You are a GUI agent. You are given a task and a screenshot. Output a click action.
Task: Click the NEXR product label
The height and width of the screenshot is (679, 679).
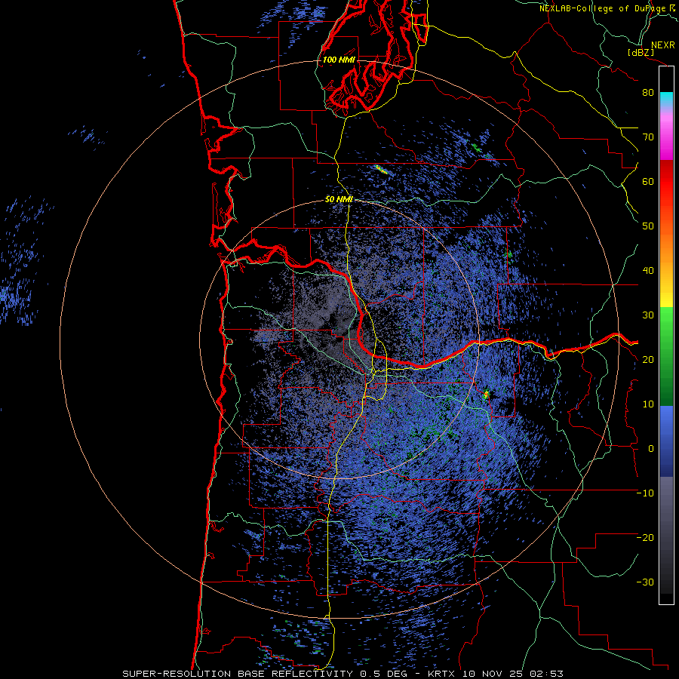[663, 45]
